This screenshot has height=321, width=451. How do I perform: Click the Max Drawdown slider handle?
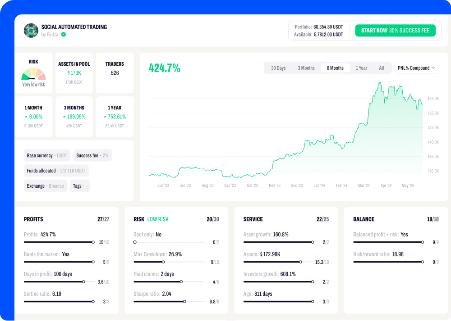click(x=163, y=262)
